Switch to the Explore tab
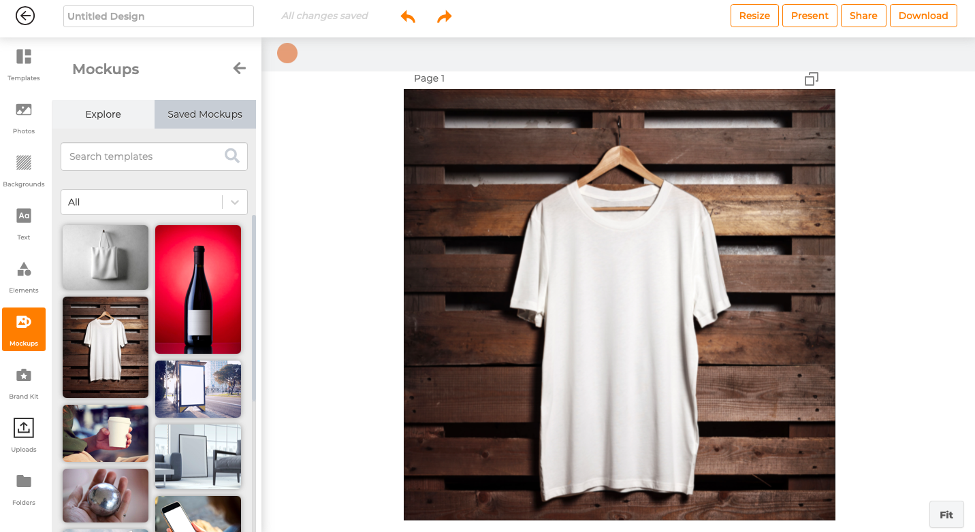975x532 pixels. coord(103,114)
